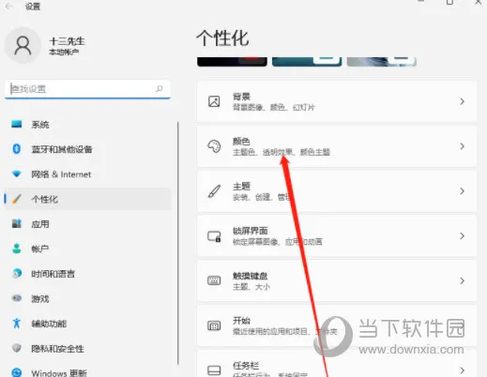This screenshot has height=377, width=487.
Task: Select 个性化 in the sidebar
Action: [87, 199]
